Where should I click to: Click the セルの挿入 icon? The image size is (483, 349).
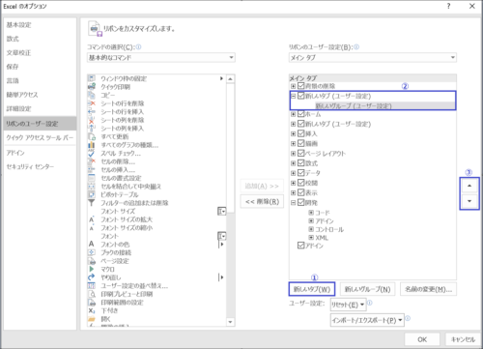92,169
